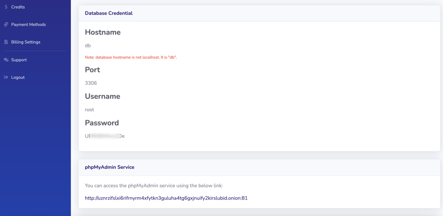Click the phpMyAdmin Service card header
Viewport: 443px width, 216px height.
[259, 167]
